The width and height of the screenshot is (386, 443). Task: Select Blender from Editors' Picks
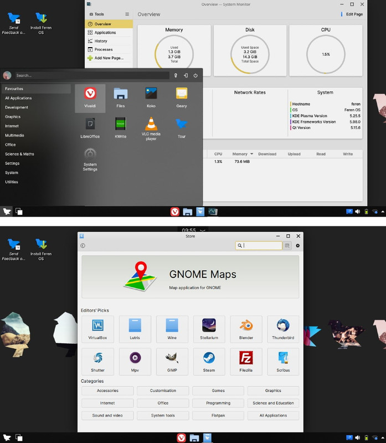(246, 329)
